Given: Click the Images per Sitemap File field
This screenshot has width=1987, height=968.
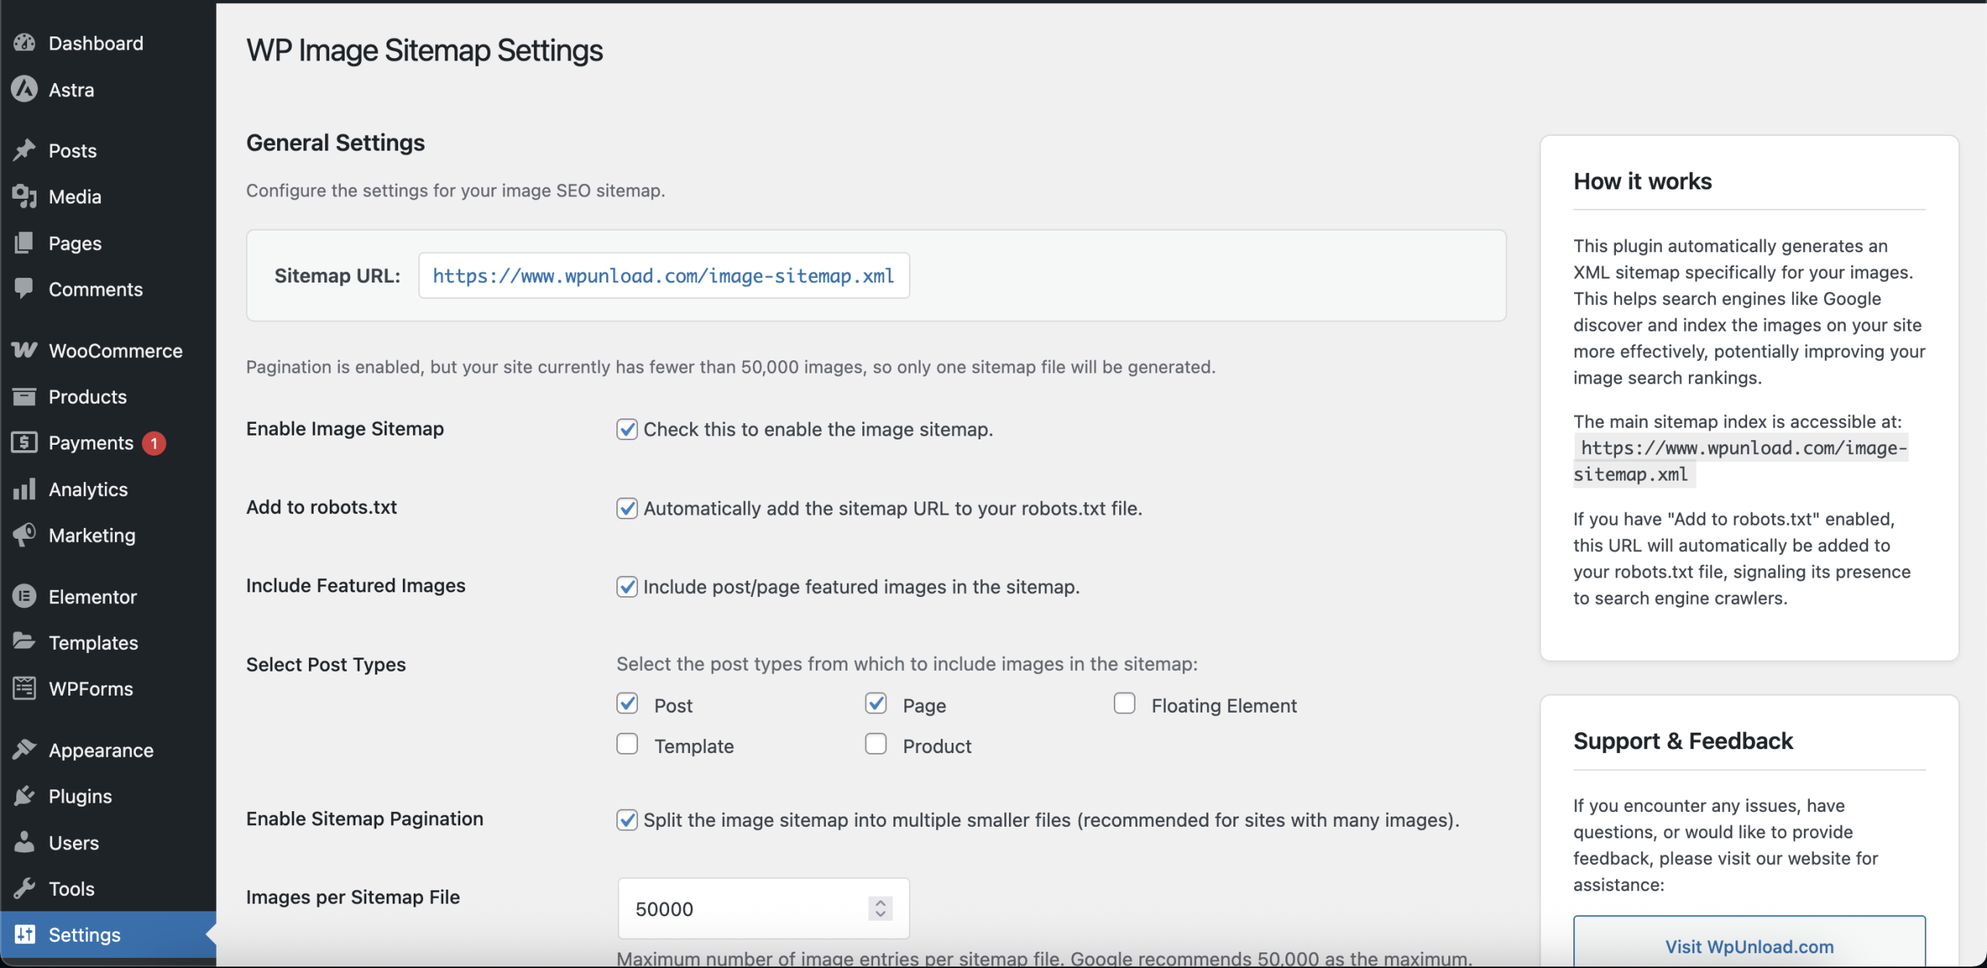Looking at the screenshot, I should [763, 908].
